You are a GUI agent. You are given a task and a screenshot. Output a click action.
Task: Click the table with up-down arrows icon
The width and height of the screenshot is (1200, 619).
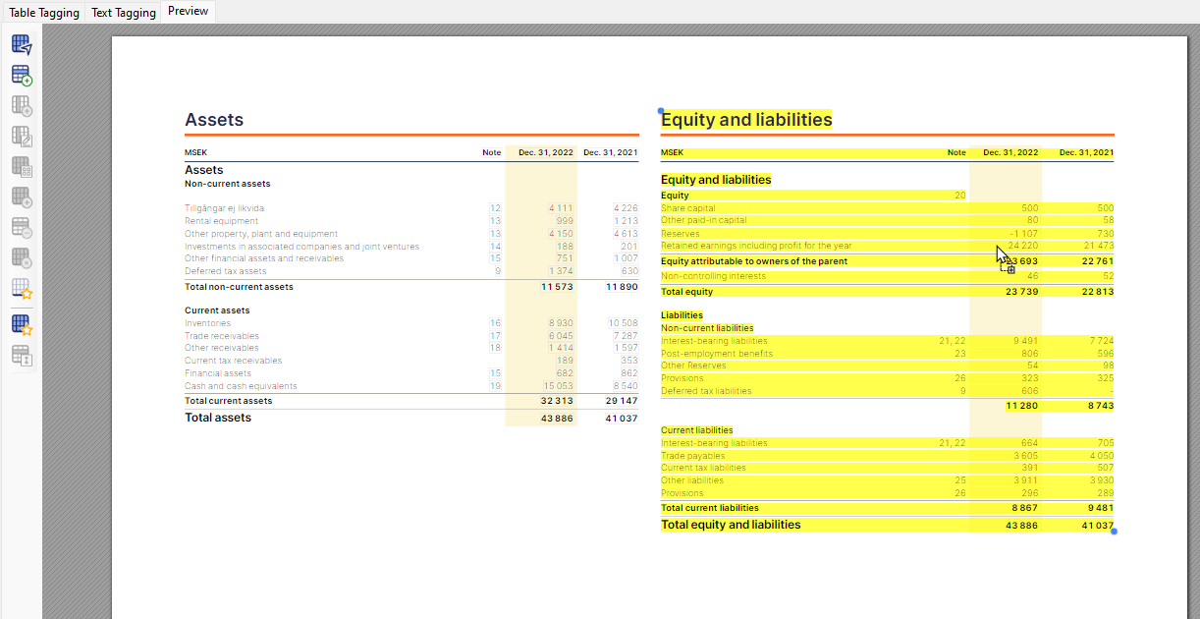pyautogui.click(x=22, y=356)
